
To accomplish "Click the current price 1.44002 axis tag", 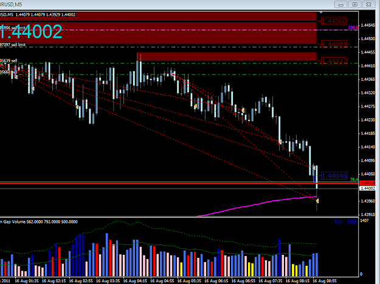I will tap(368, 189).
